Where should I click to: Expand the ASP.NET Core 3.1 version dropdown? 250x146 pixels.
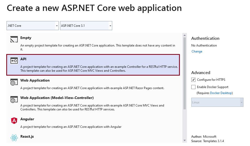pyautogui.click(x=86, y=25)
